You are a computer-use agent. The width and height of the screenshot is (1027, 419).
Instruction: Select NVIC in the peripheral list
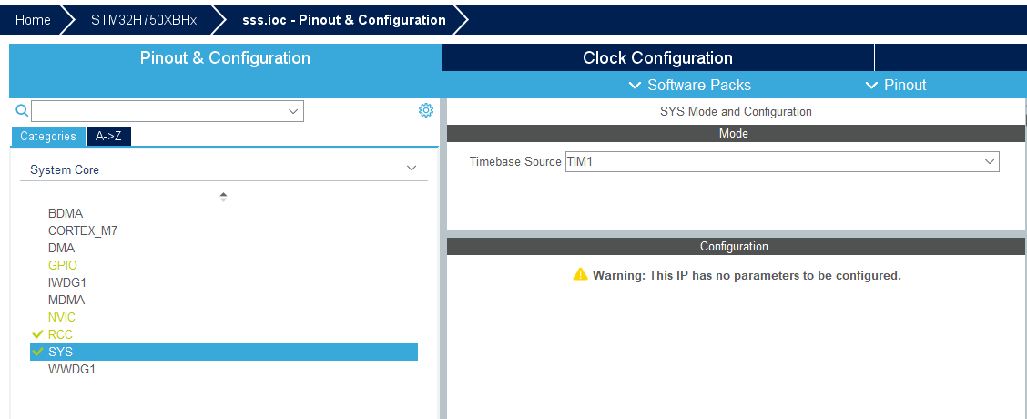pyautogui.click(x=62, y=317)
